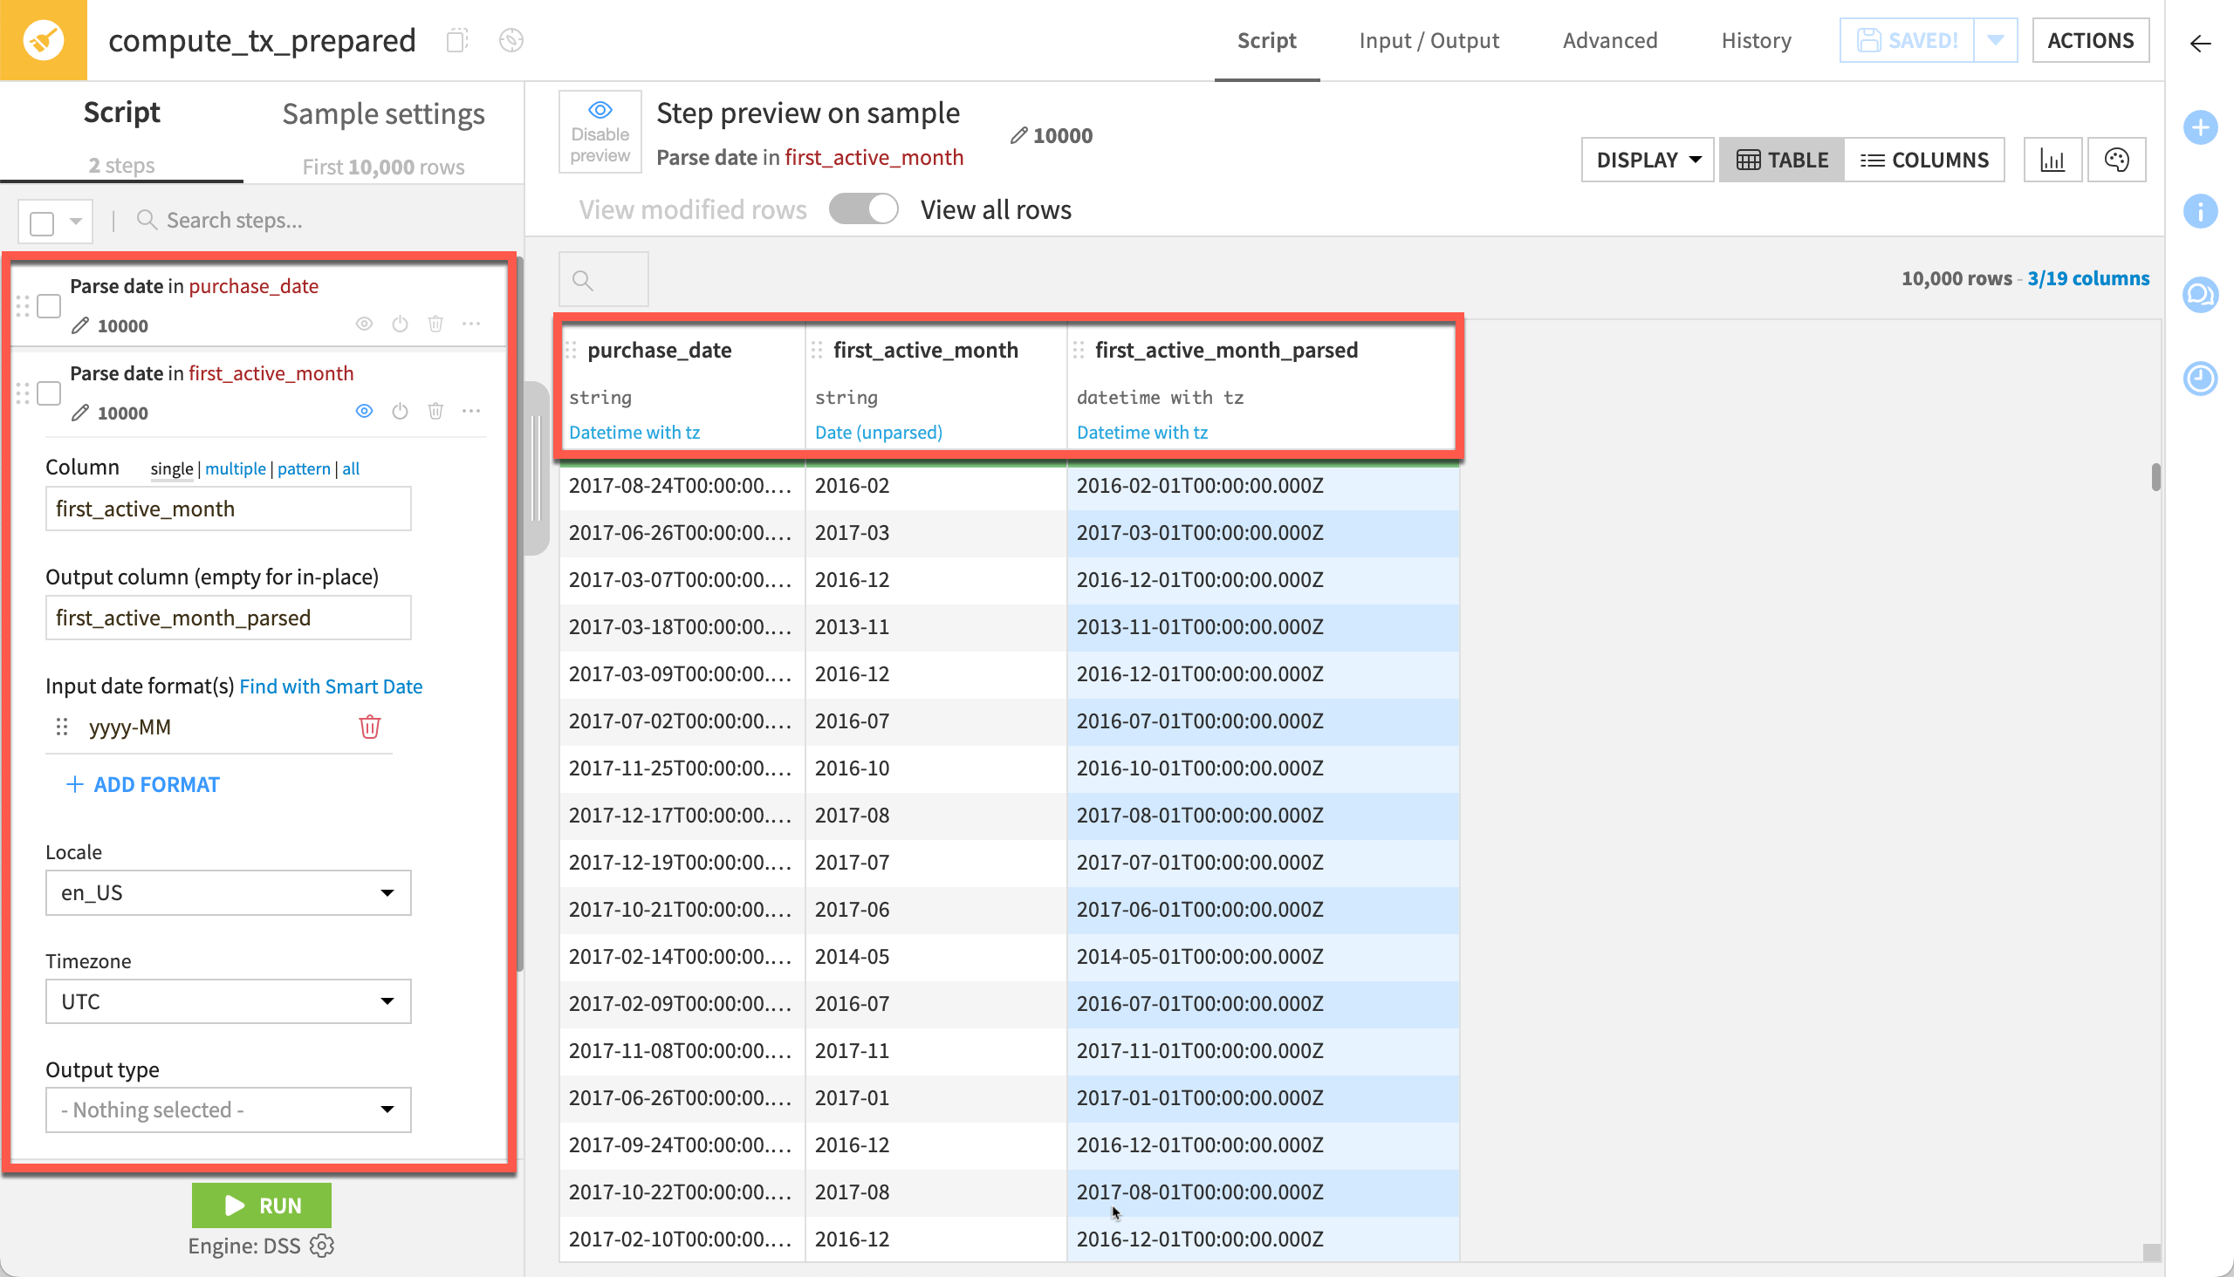Click the RUN button to execute the recipe
2234x1277 pixels.
pyautogui.click(x=261, y=1205)
